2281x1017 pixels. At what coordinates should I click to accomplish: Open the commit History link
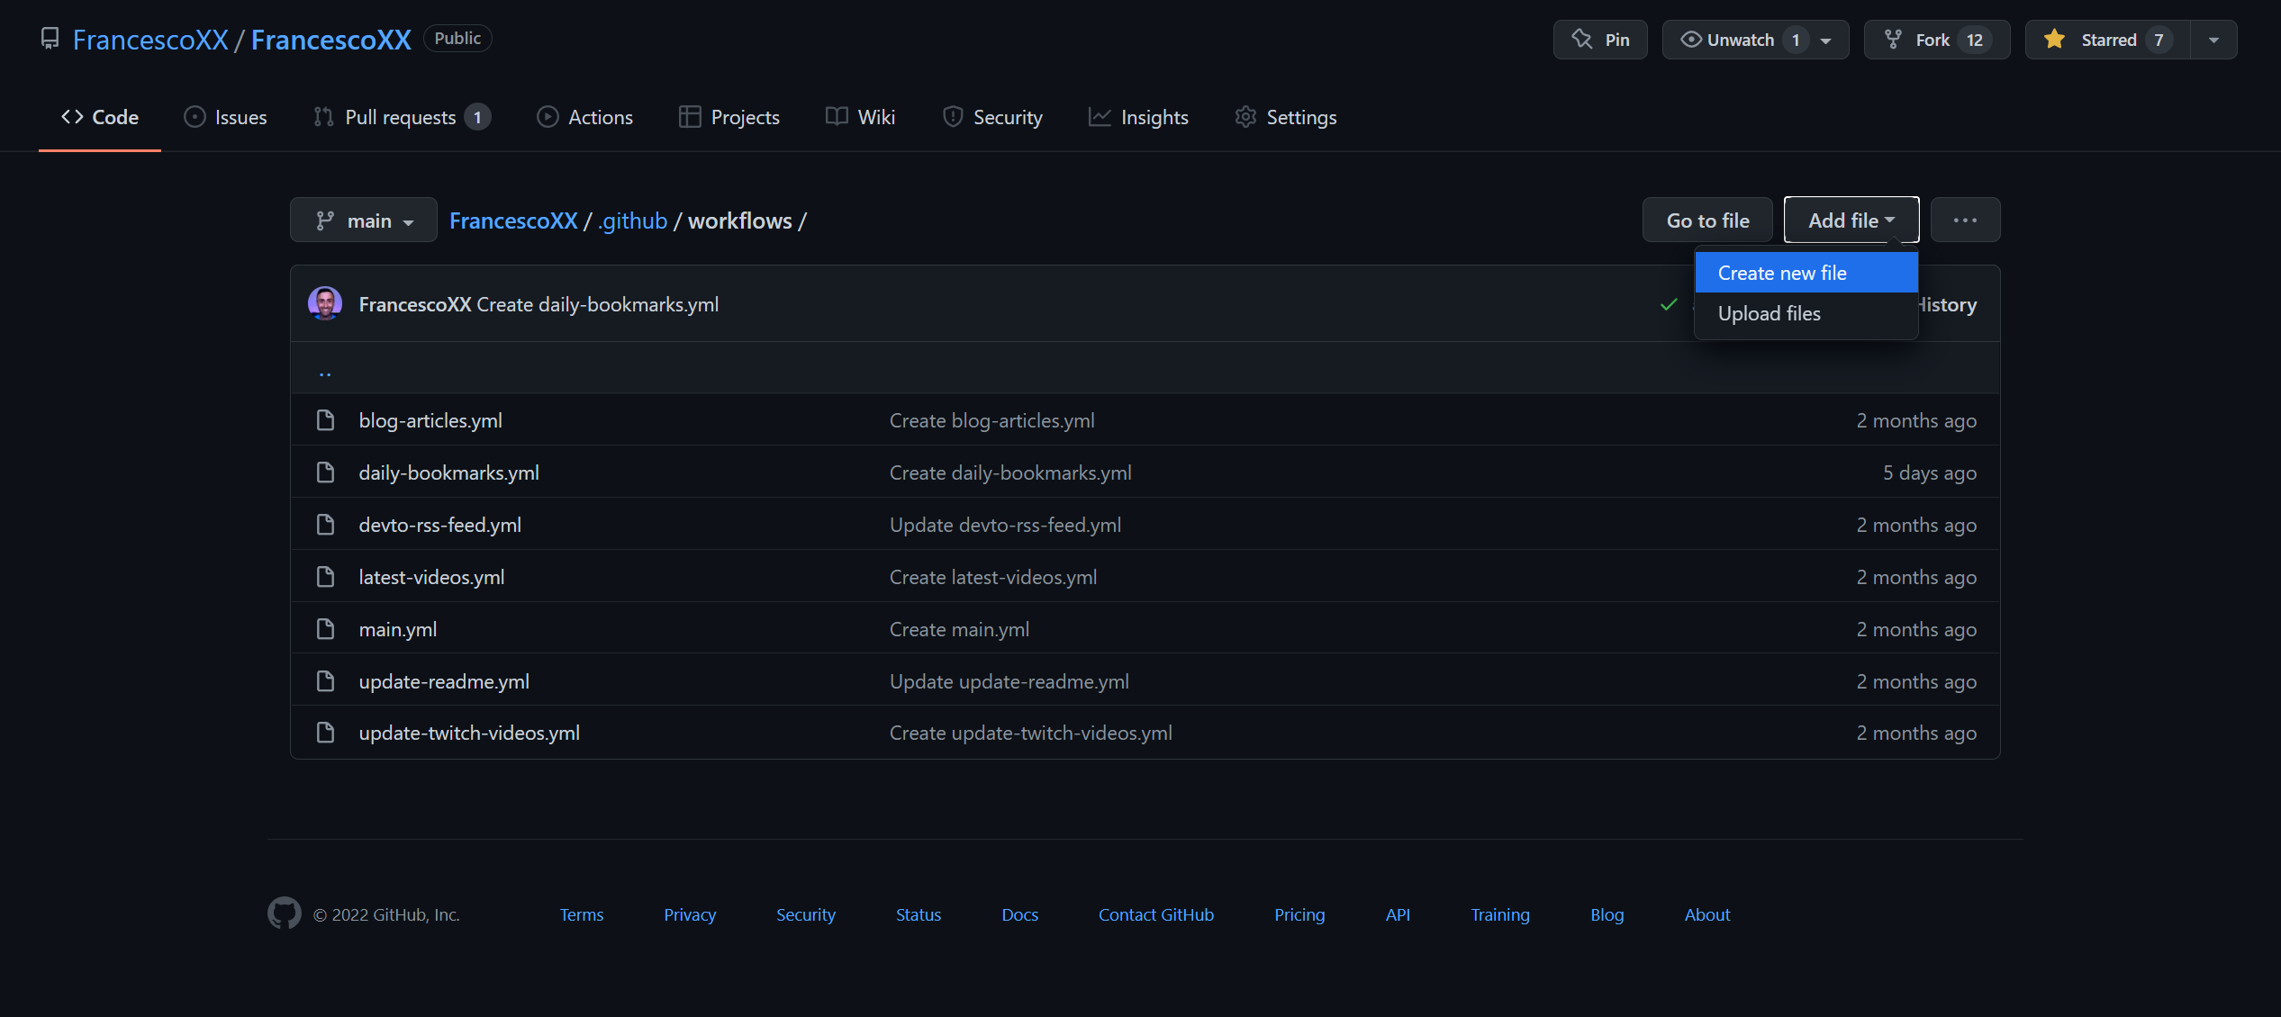coord(1948,304)
